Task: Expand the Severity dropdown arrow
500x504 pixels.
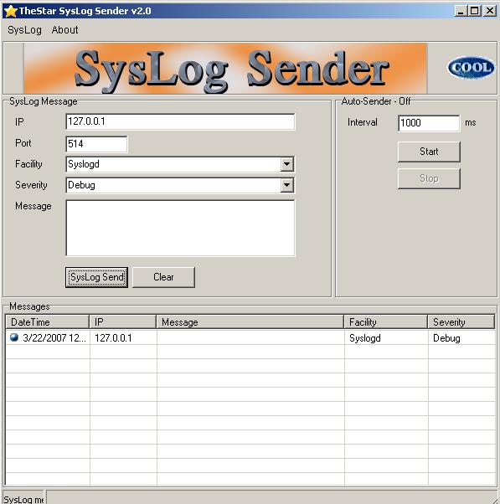Action: [286, 185]
